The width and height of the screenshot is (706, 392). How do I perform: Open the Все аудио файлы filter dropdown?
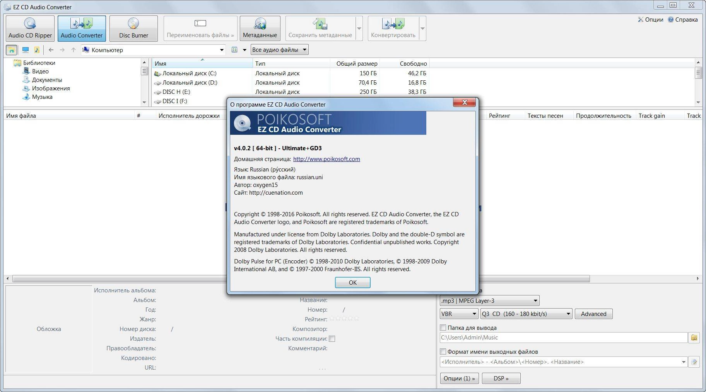279,50
